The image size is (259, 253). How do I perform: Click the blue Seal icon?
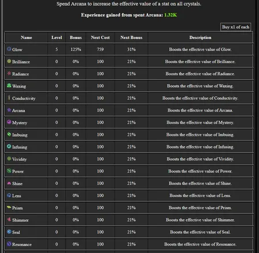[x=9, y=232]
